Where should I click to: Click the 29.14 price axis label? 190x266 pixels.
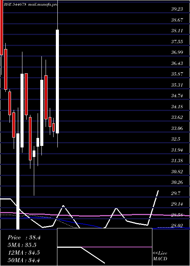click(177, 204)
